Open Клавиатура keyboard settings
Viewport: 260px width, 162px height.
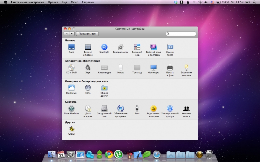pos(104,69)
